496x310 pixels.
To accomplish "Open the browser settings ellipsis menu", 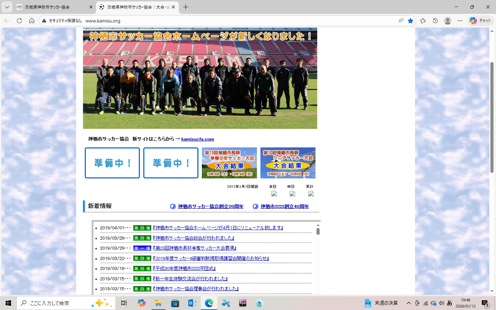I will tap(460, 21).
